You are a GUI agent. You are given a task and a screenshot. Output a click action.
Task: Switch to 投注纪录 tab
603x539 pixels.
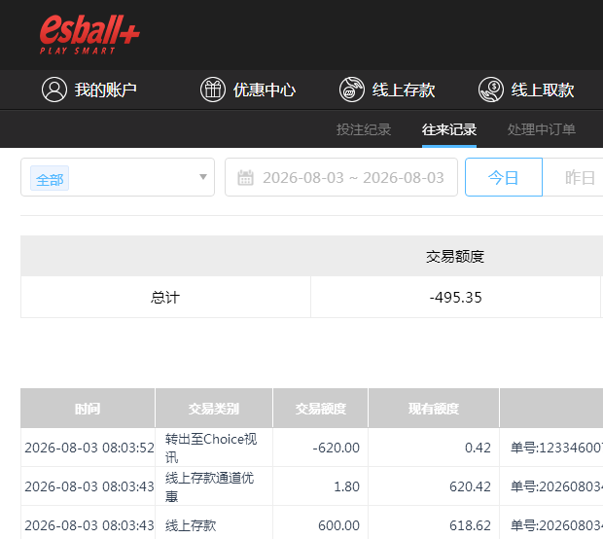tap(364, 129)
